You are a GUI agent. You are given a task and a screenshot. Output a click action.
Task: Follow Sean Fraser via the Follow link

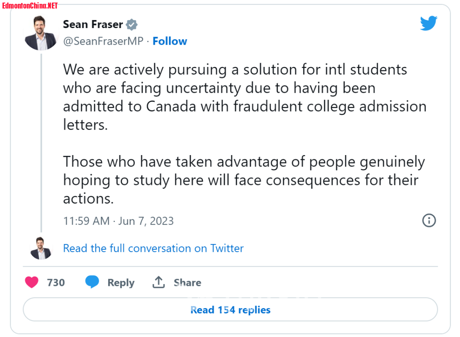(x=170, y=41)
